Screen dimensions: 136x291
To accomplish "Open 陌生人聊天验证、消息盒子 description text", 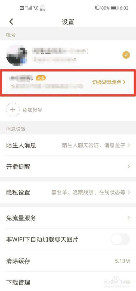I will [94, 145].
